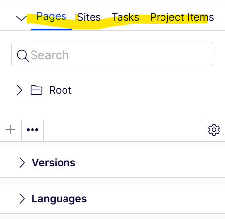
Task: Click the Languages section heading
Action: (x=59, y=199)
